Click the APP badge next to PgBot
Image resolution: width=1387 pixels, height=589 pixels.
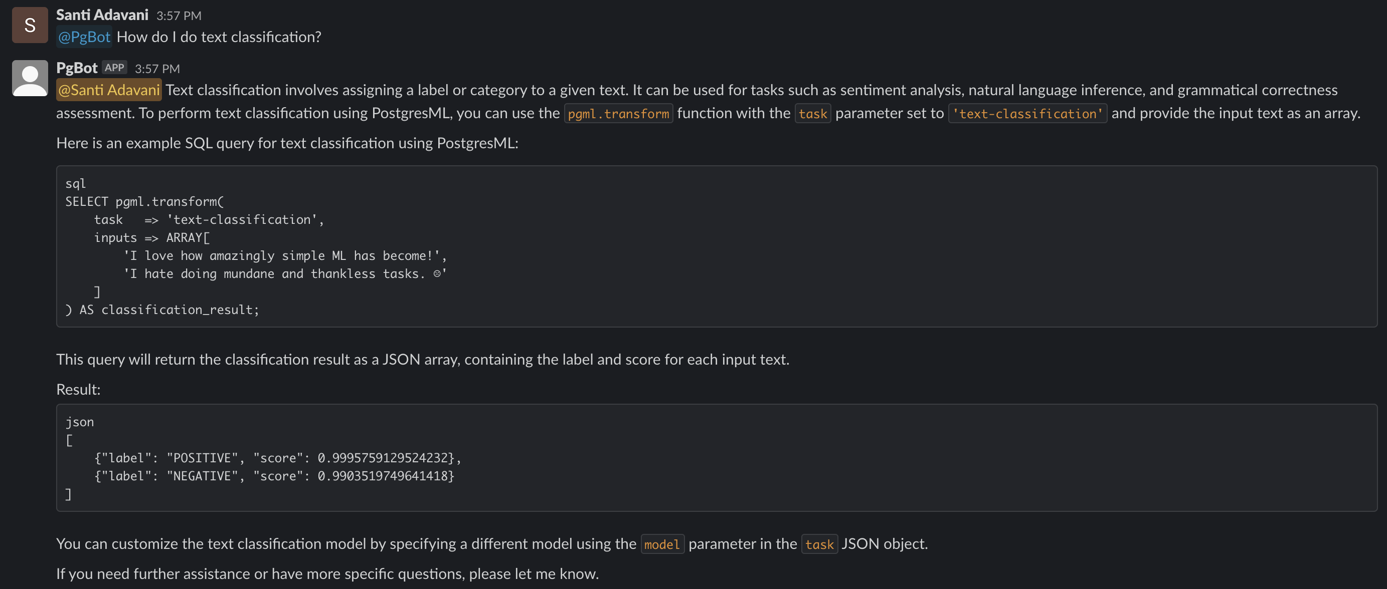[114, 68]
